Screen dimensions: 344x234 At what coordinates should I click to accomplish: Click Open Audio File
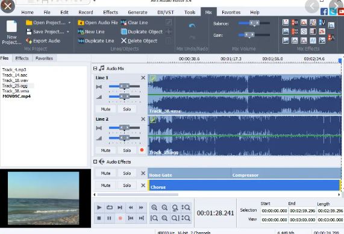tap(98, 23)
